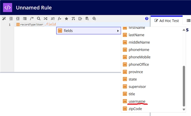Click the export arrow box icon

click(x=80, y=18)
